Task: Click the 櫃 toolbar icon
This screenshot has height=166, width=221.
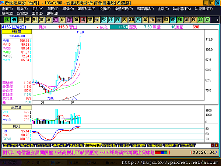Action: pyautogui.click(x=28, y=20)
